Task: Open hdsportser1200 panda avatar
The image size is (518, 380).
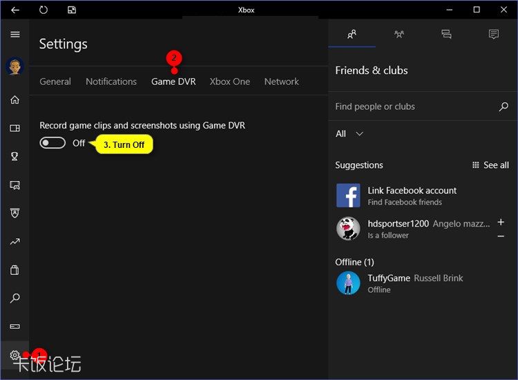Action: coord(348,228)
